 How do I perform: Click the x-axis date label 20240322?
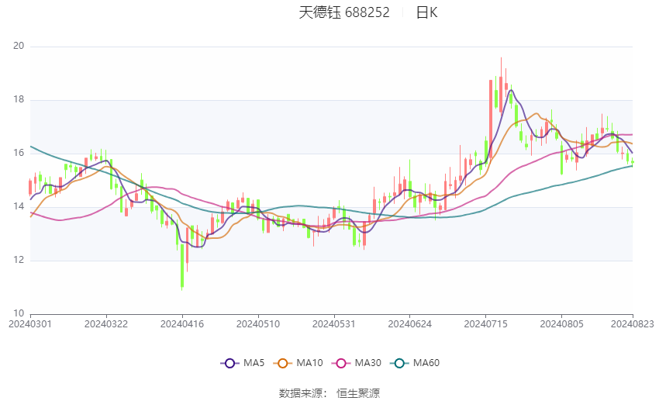106,324
